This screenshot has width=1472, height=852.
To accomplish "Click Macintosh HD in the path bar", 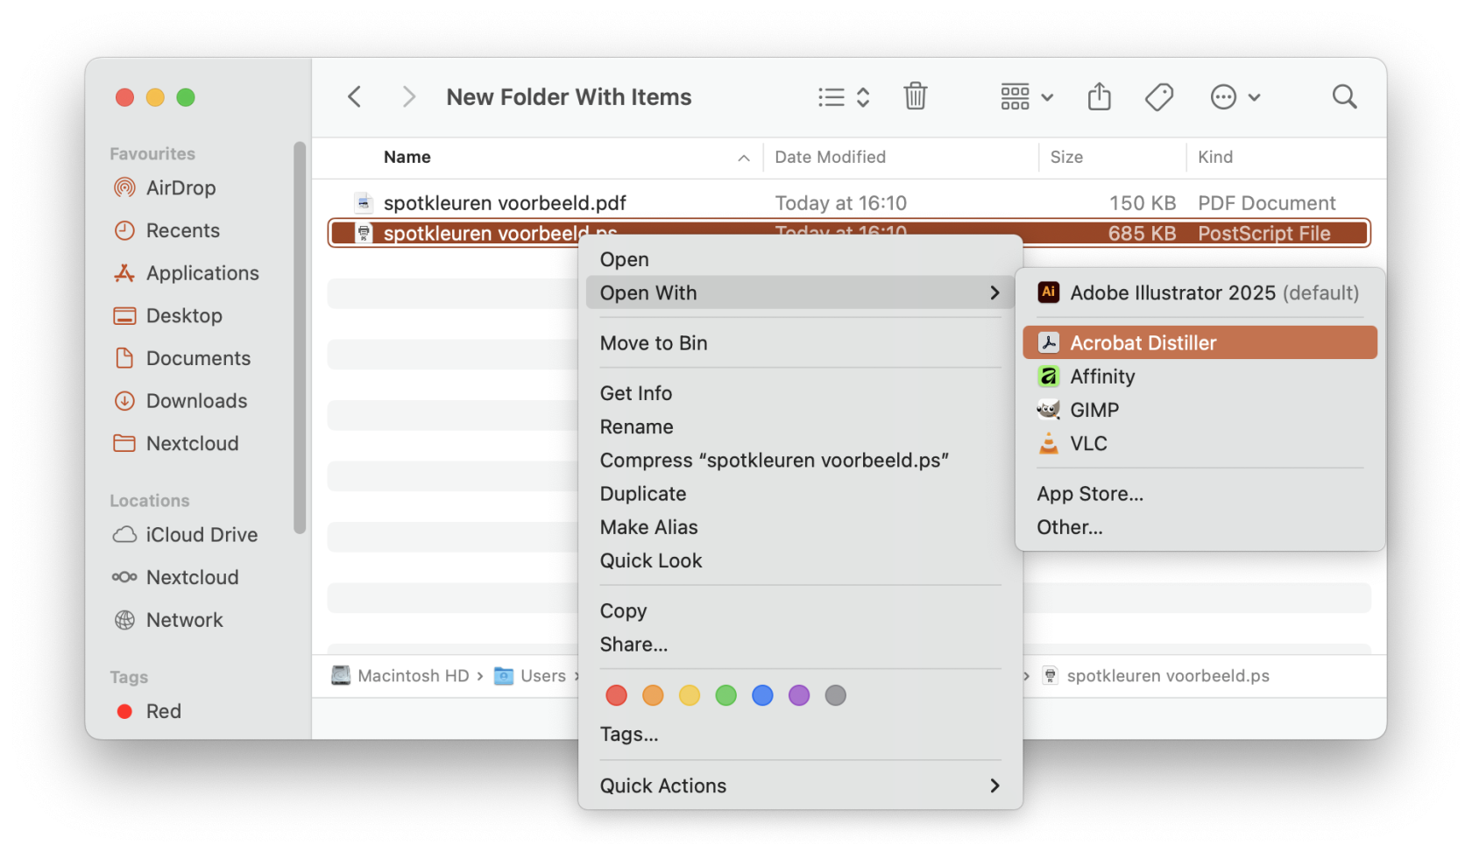I will coord(400,676).
